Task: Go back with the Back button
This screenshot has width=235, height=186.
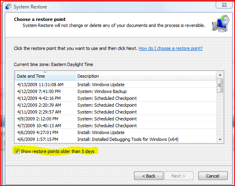Action: point(148,176)
